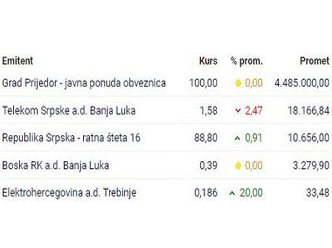332x248 pixels.
Task: Click the 2,47 percent change value
Action: pyautogui.click(x=253, y=111)
